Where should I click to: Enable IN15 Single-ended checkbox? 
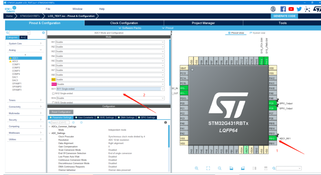pyautogui.click(x=53, y=103)
